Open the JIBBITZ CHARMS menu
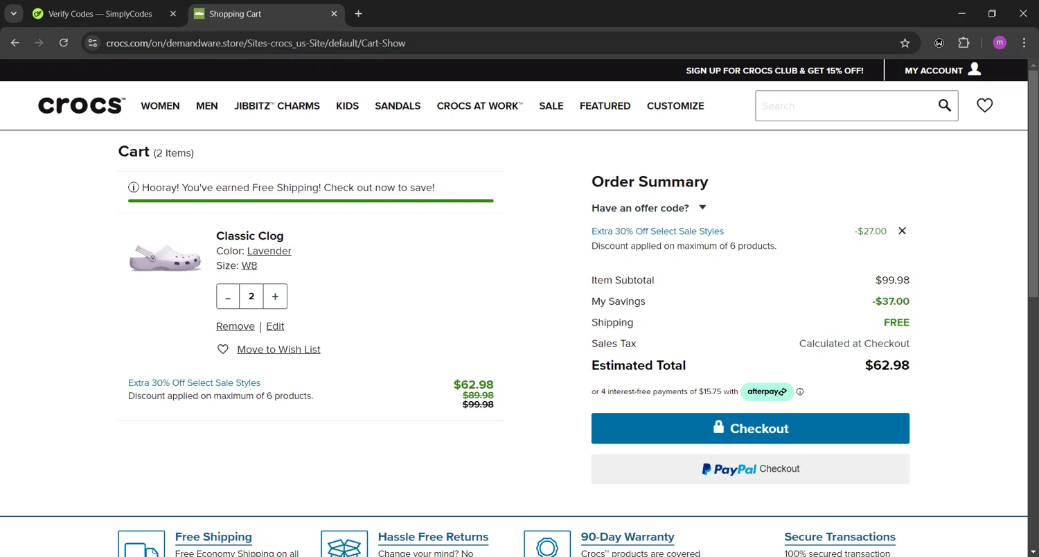 pos(277,106)
